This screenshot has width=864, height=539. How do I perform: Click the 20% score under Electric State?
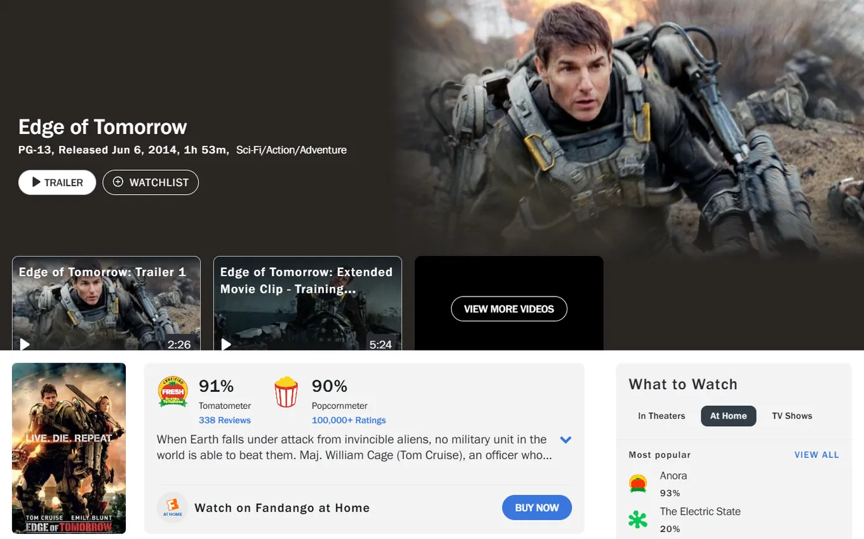pos(670,529)
